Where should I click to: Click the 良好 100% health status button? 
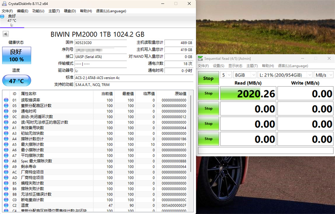tap(17, 55)
